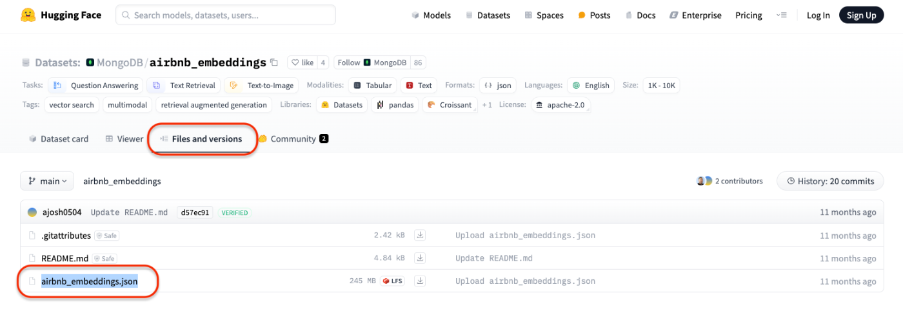Download the .gitattributes file

420,236
